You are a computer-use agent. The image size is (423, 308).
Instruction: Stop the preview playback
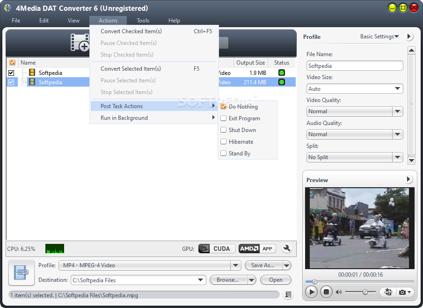coord(326,292)
